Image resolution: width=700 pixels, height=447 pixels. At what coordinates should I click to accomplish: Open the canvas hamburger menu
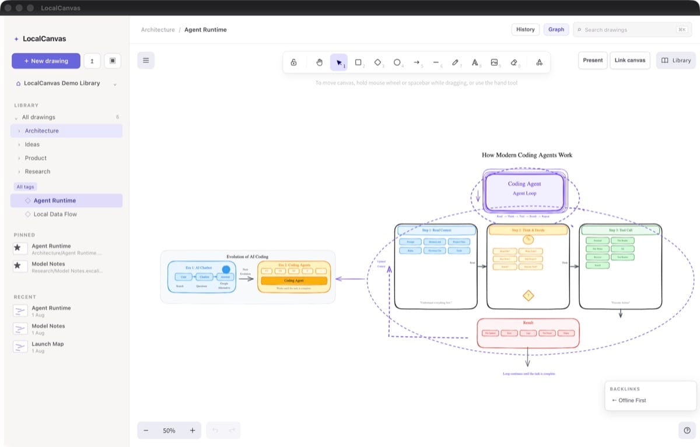pos(146,60)
